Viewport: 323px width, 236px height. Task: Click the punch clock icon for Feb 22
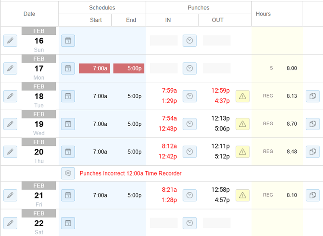pyautogui.click(x=189, y=223)
